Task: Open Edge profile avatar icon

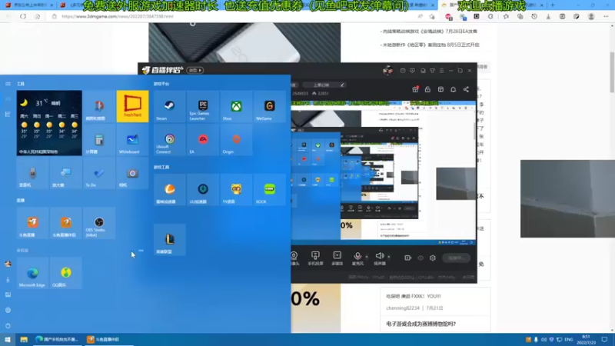Action: coord(591,16)
